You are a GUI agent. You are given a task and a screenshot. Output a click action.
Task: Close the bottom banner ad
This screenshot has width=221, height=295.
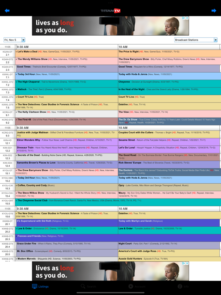(x=187, y=263)
